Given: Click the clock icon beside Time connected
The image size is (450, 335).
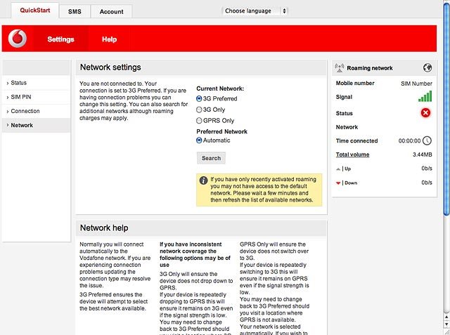Looking at the screenshot, I should [427, 140].
